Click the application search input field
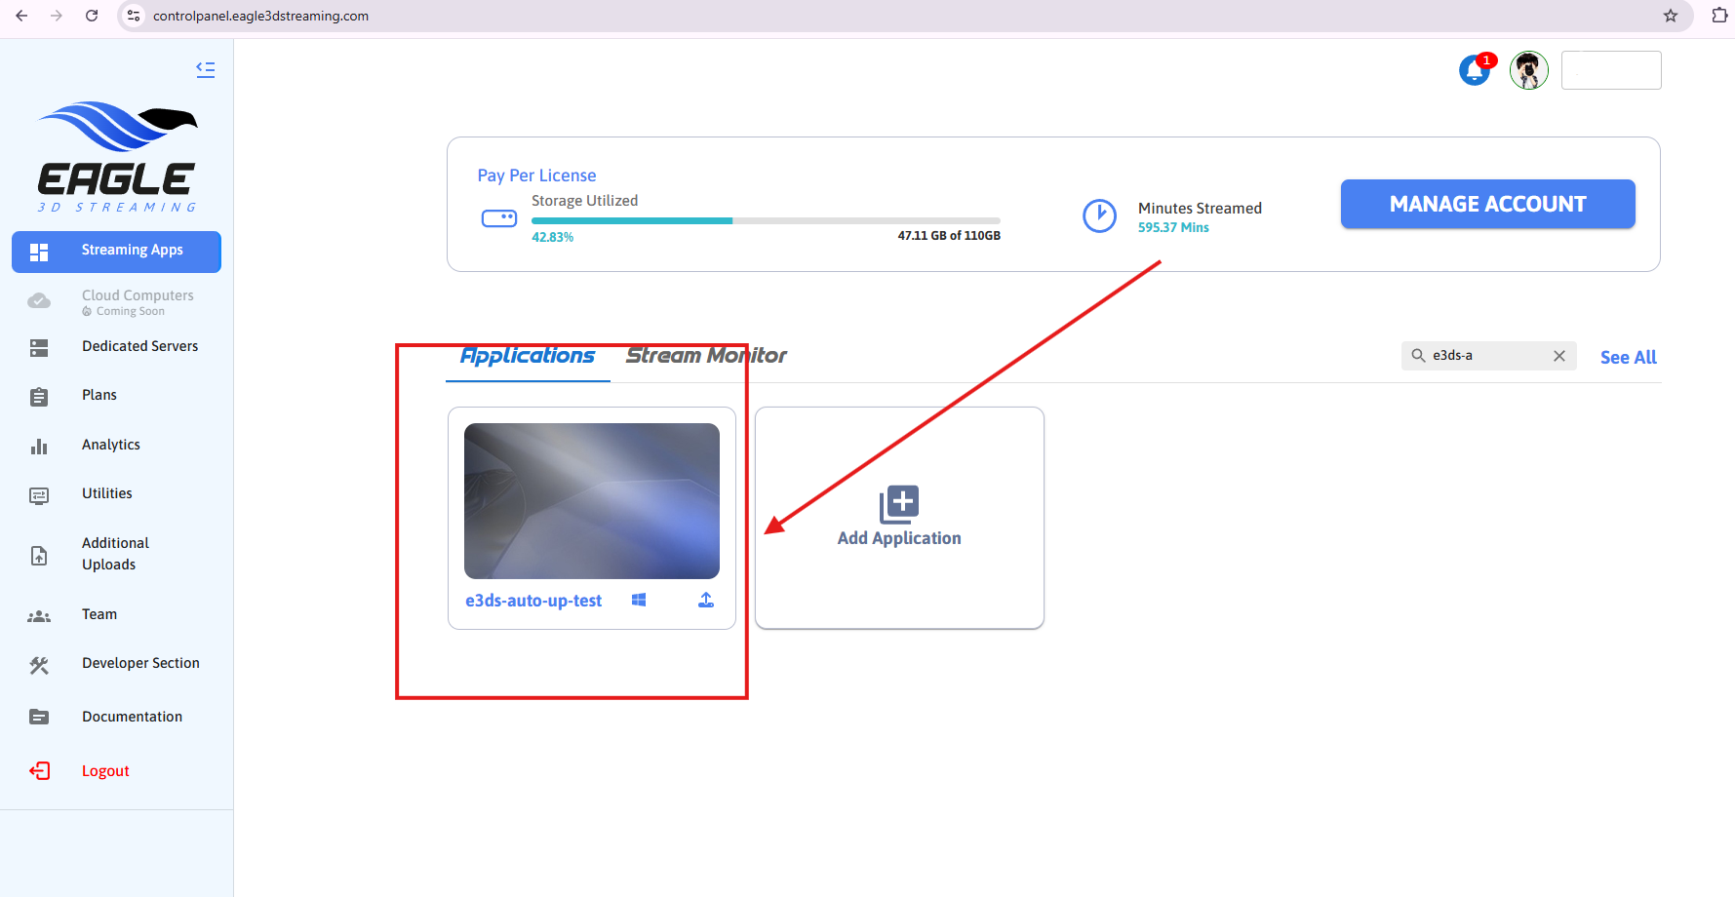Viewport: 1735px width, 897px height. 1486,356
